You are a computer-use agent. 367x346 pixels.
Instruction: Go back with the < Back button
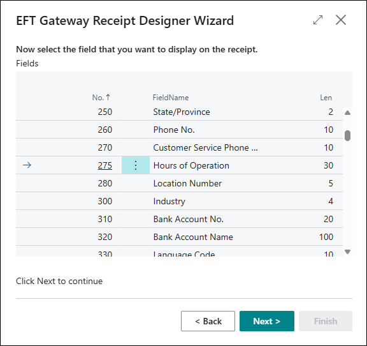point(208,321)
